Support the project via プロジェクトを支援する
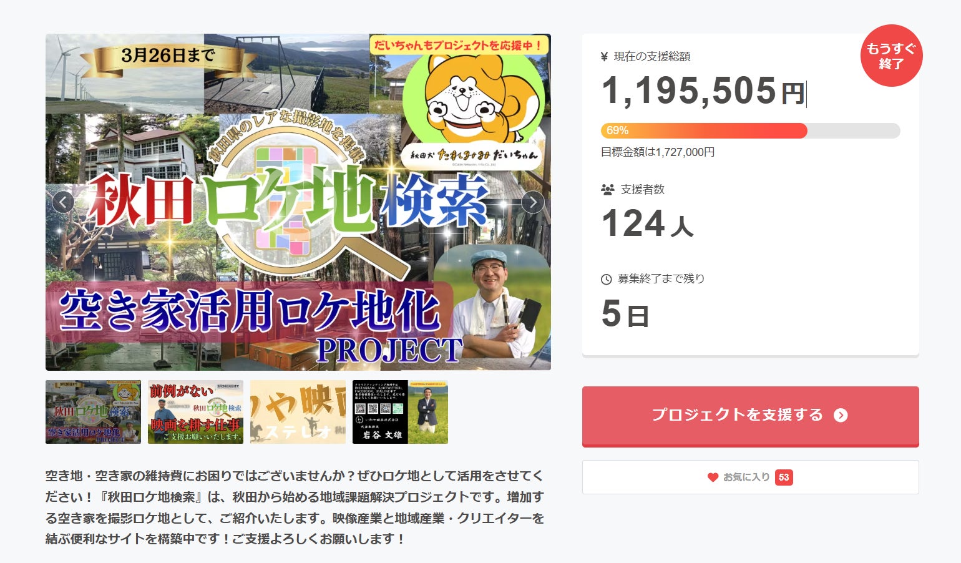 (x=751, y=416)
